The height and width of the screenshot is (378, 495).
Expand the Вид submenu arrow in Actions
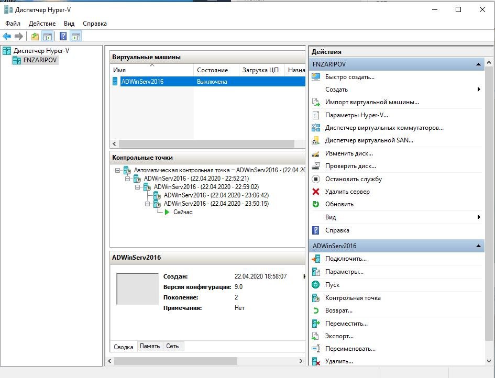tap(479, 217)
